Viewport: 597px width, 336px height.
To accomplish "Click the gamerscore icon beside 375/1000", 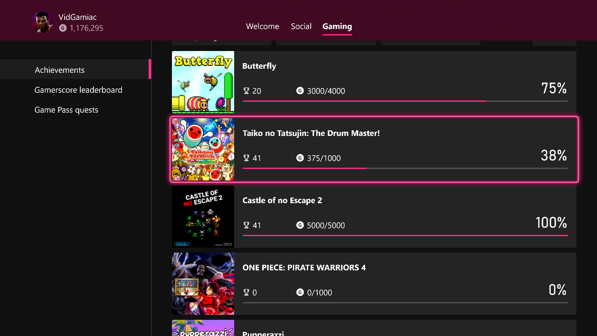I will 300,158.
